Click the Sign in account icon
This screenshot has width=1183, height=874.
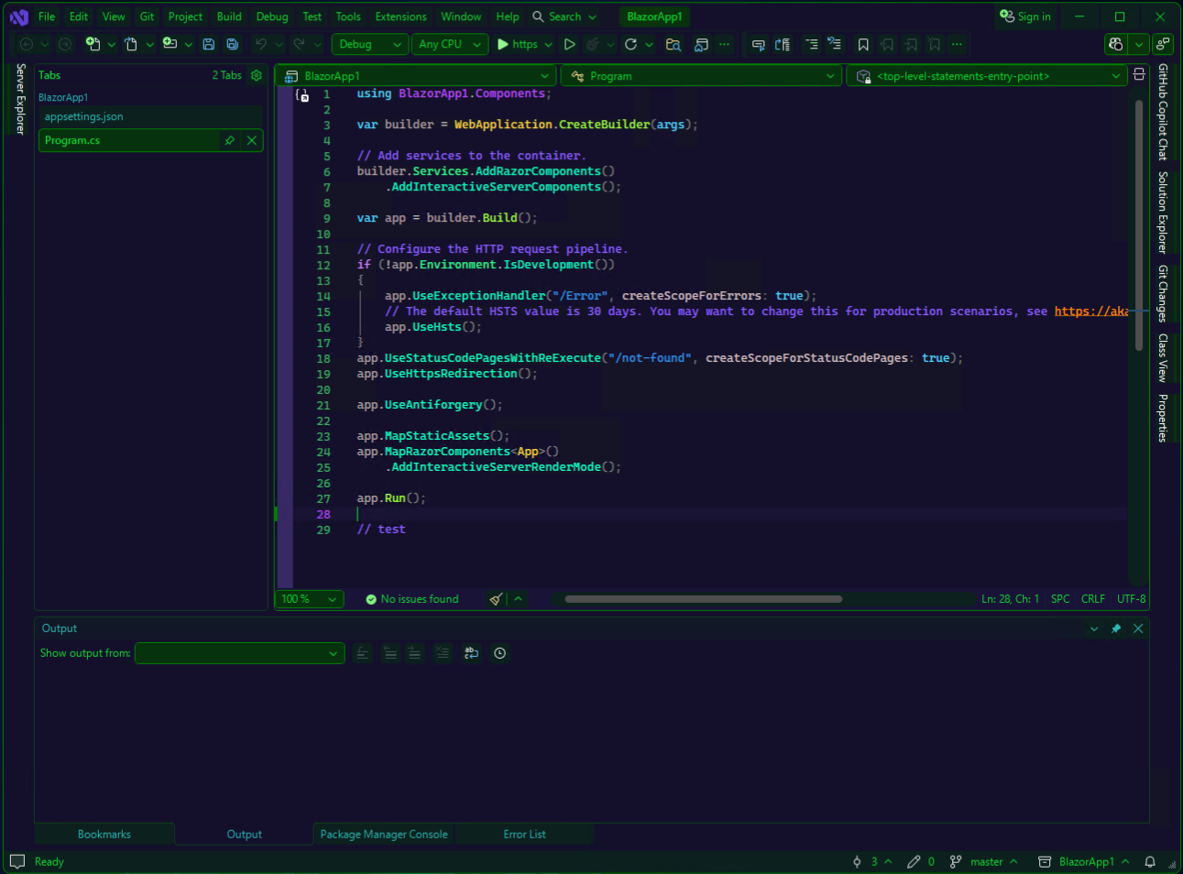(1007, 16)
